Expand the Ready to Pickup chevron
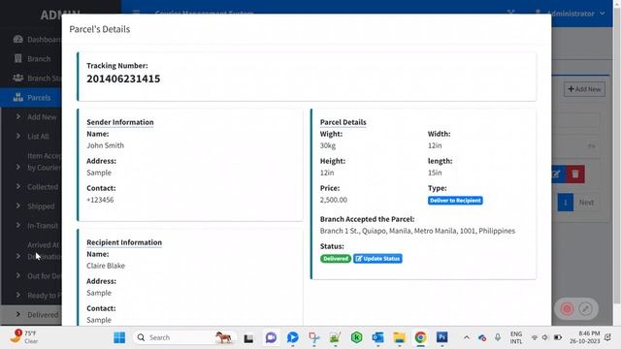Screen dimensions: 621x349 (x=18, y=295)
